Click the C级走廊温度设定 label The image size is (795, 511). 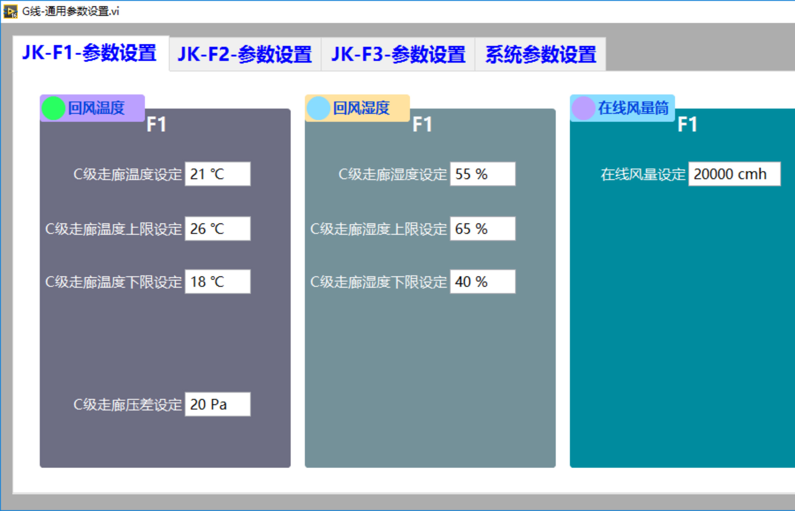click(x=128, y=175)
